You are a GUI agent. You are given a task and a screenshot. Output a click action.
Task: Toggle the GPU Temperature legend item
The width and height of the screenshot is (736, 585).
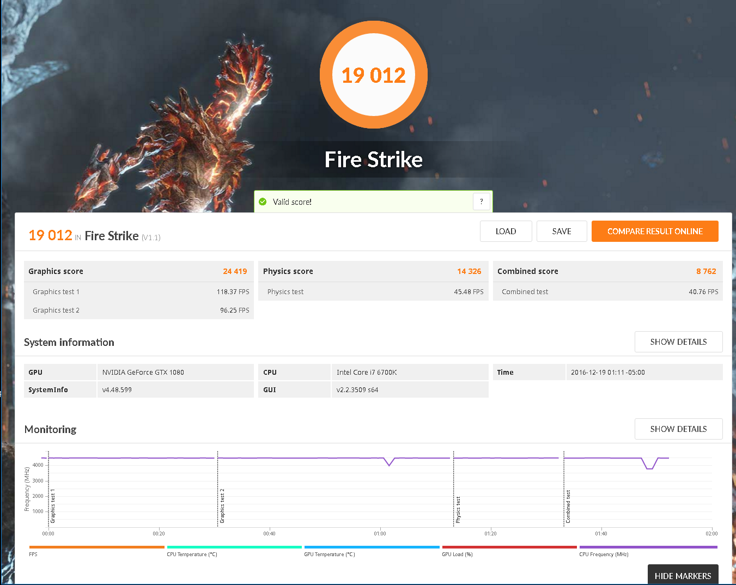(x=372, y=551)
